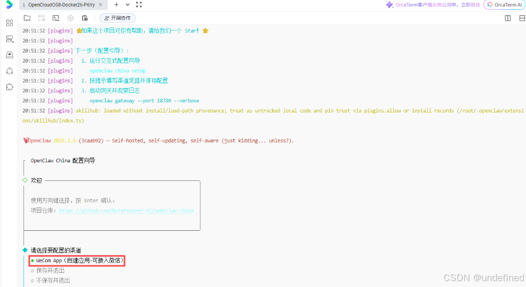
Task: Open the cloud disk sidebar icon
Action: click(10, 55)
